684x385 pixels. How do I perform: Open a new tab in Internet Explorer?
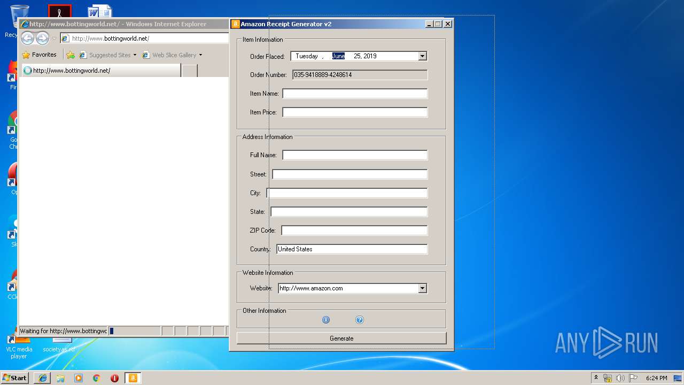click(x=190, y=71)
